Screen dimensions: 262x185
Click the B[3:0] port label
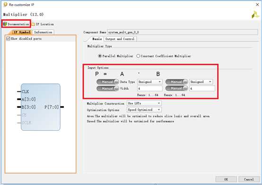click(28, 107)
